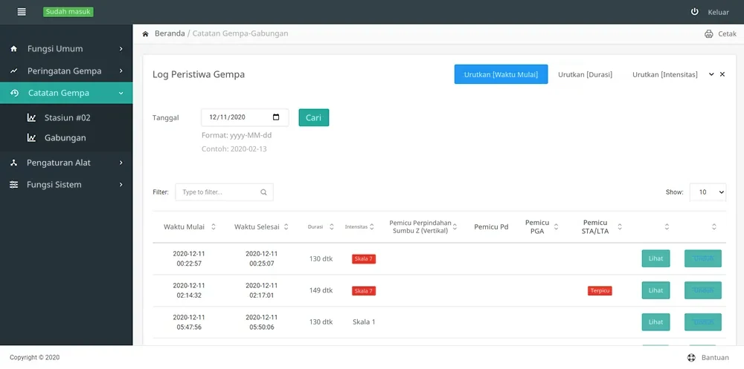Screen dimensions: 744x369
Task: Expand Fungsi Sistem menu
Action: pos(121,185)
